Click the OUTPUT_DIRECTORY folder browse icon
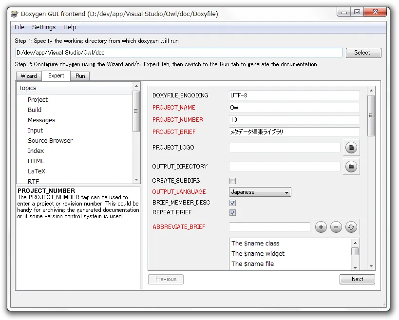This screenshot has width=399, height=320. click(x=351, y=167)
